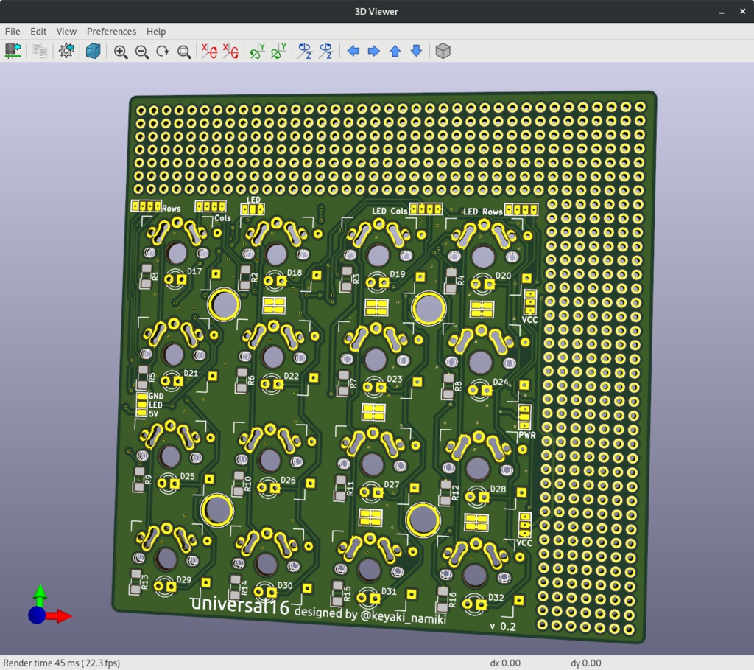Click the Zoom Out magnifier icon
Screen dimensions: 754x670
(142, 52)
